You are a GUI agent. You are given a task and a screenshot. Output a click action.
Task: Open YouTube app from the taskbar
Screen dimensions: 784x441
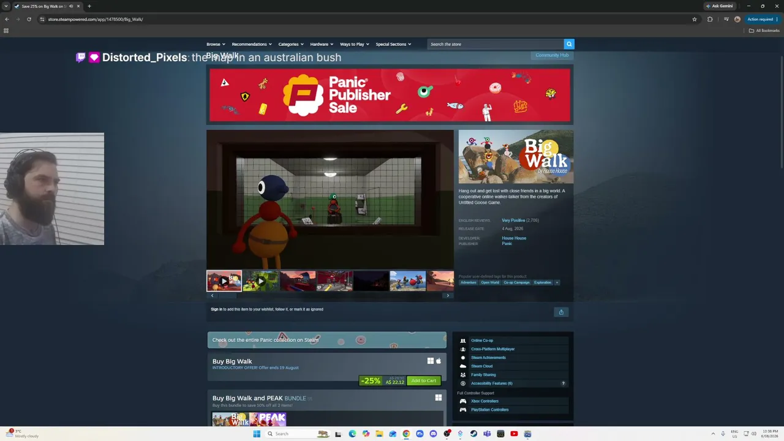click(x=514, y=434)
